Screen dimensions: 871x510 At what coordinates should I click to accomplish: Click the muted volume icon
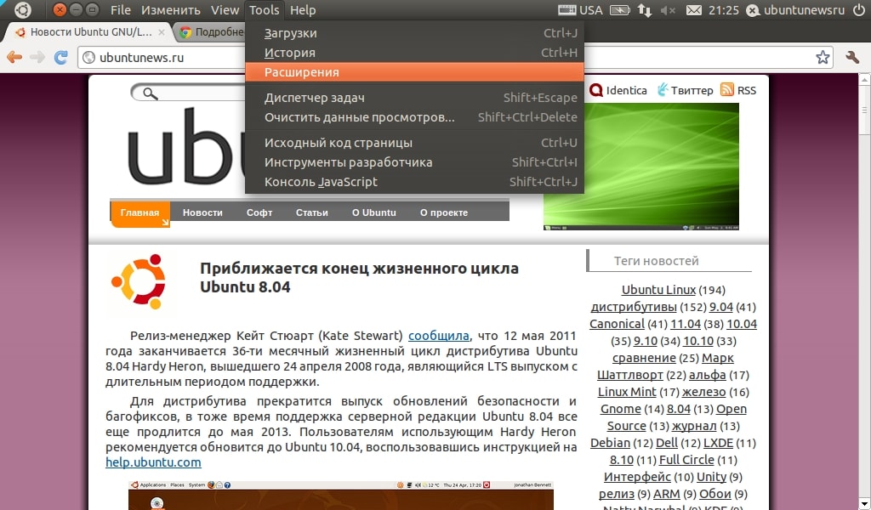pos(668,10)
